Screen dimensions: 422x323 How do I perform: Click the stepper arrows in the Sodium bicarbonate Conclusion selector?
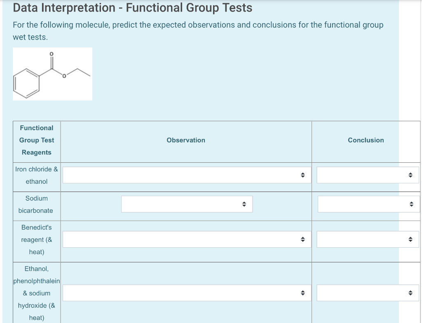tap(410, 204)
